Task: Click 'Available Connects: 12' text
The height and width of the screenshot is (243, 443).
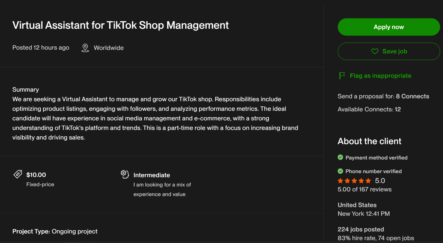Action: (x=369, y=109)
